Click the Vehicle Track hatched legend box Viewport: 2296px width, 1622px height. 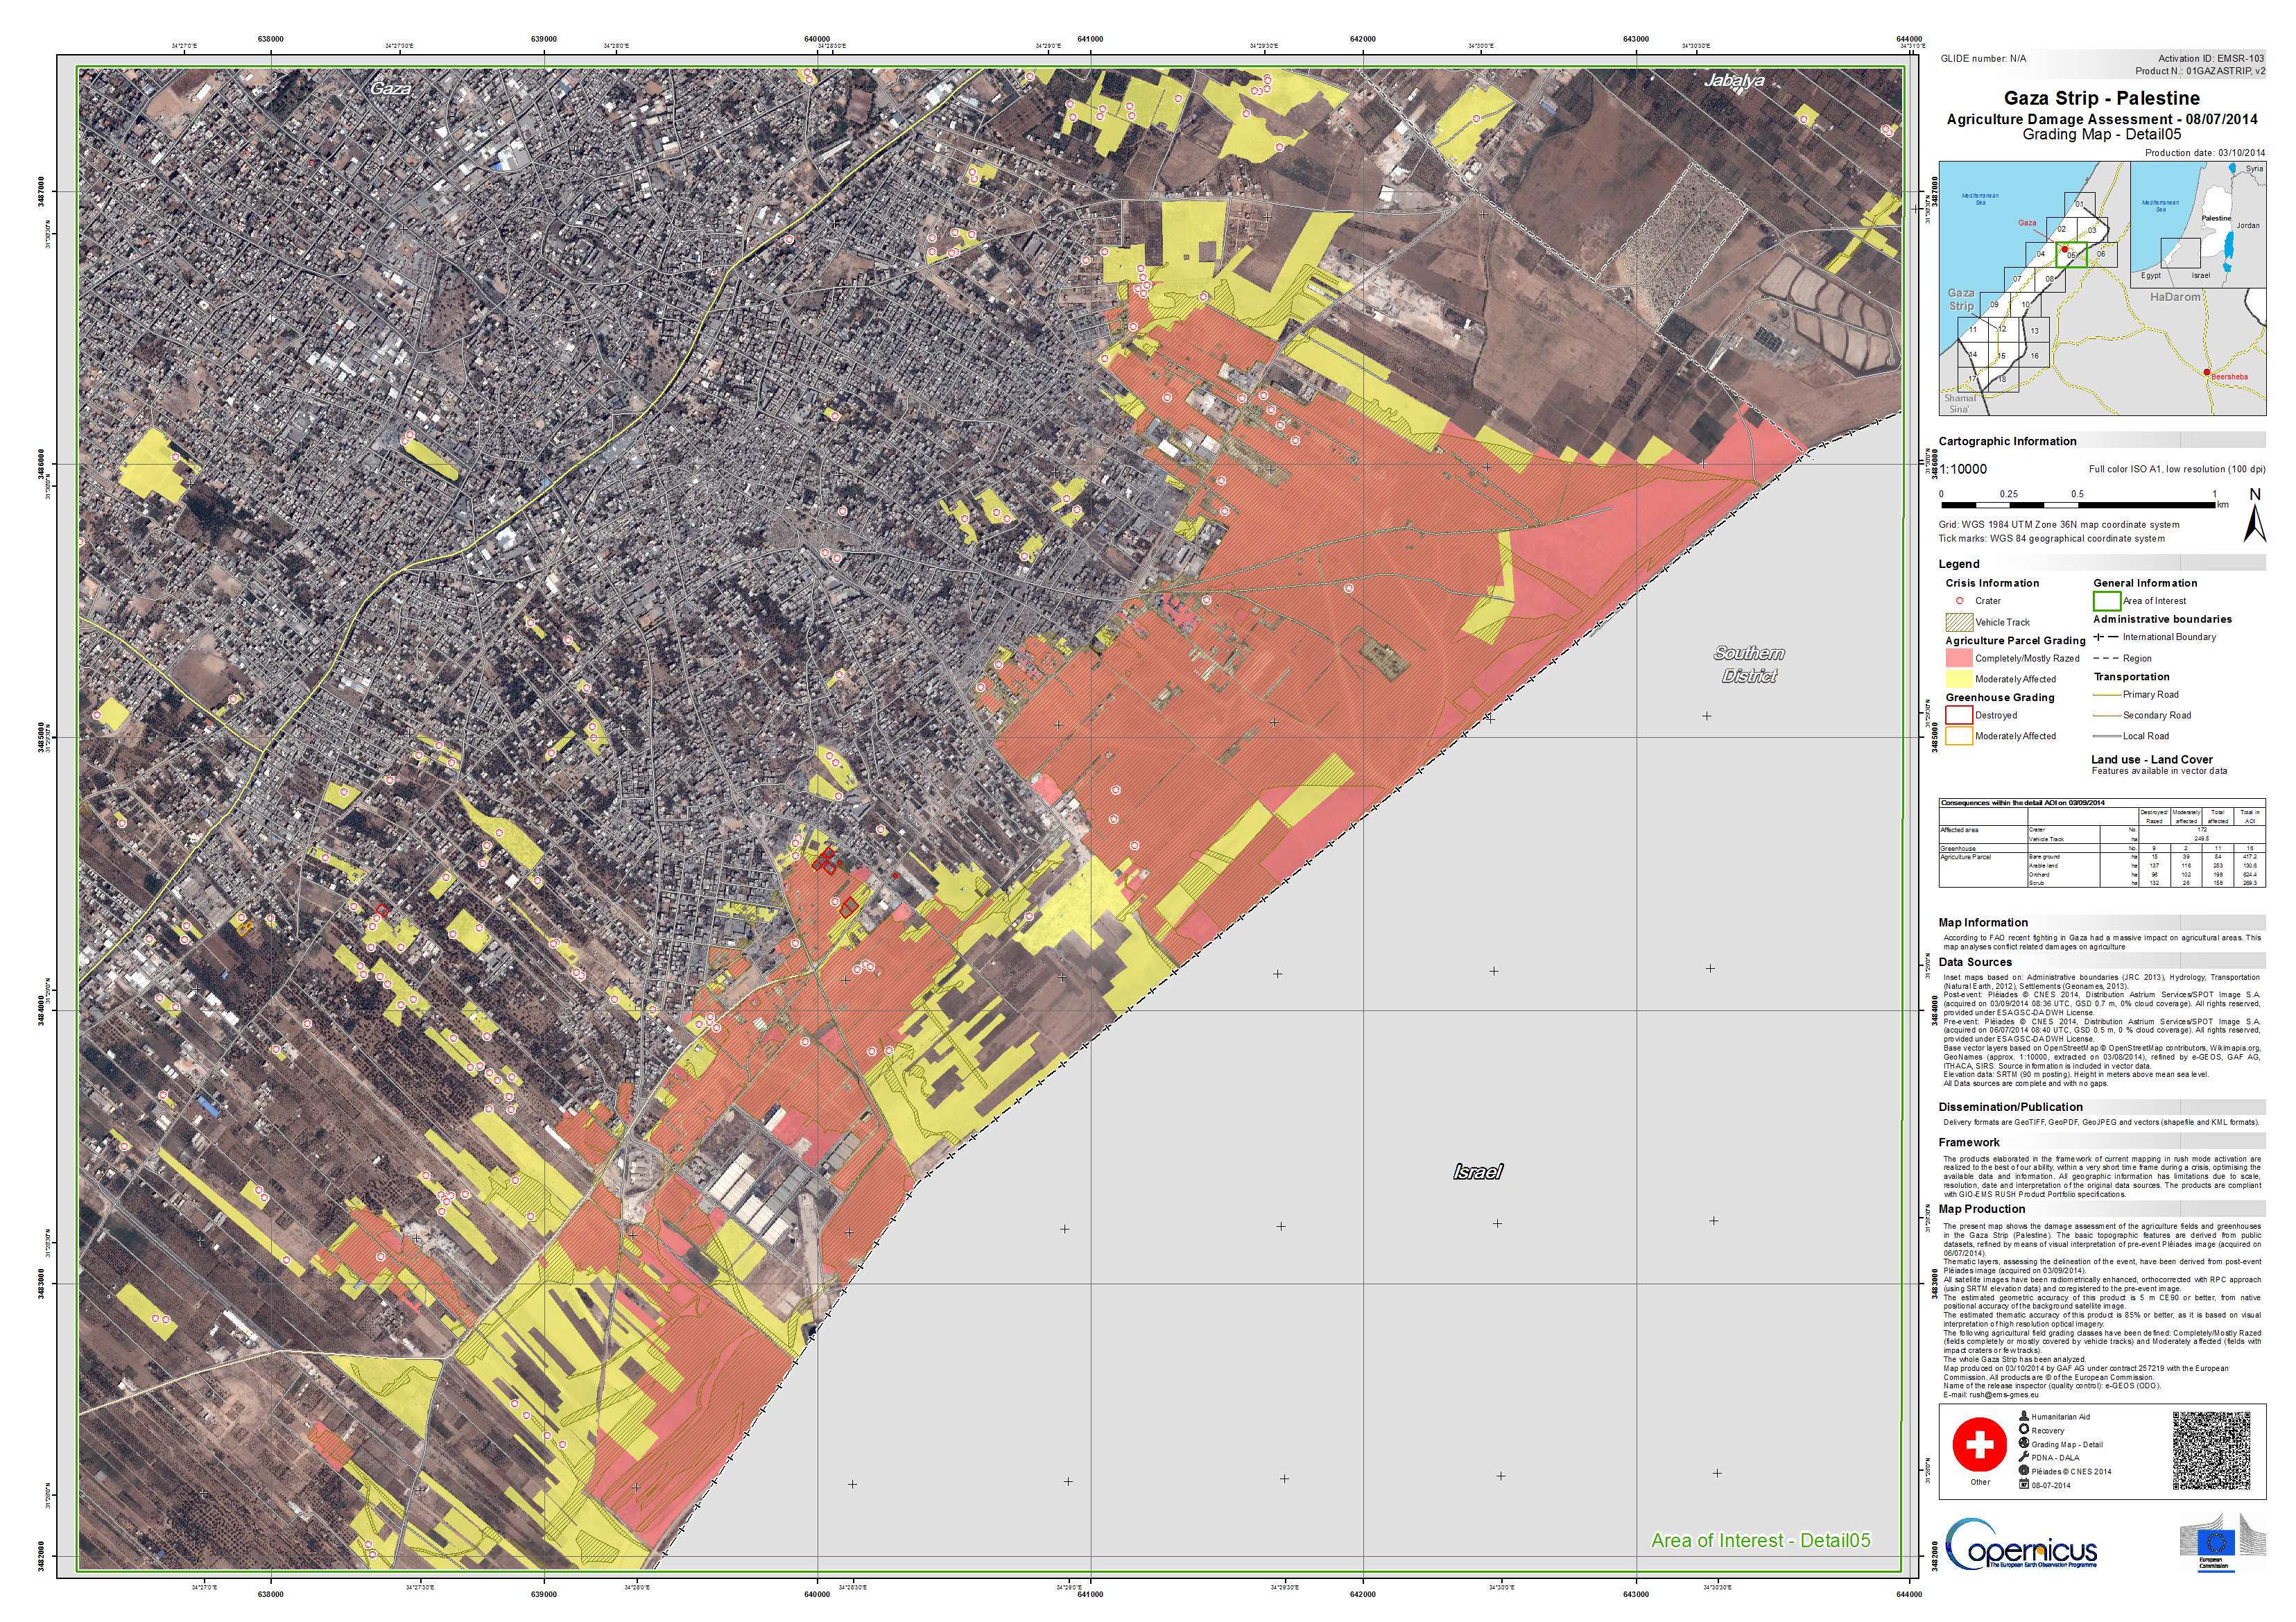[1958, 622]
